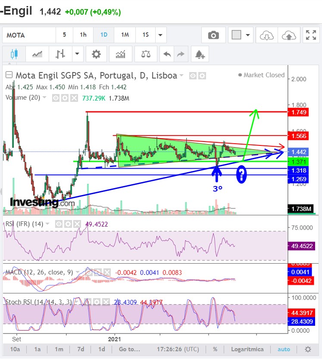This screenshot has height=359, width=322.
Task: Take a chart snapshot with camera icon
Action: point(213,35)
